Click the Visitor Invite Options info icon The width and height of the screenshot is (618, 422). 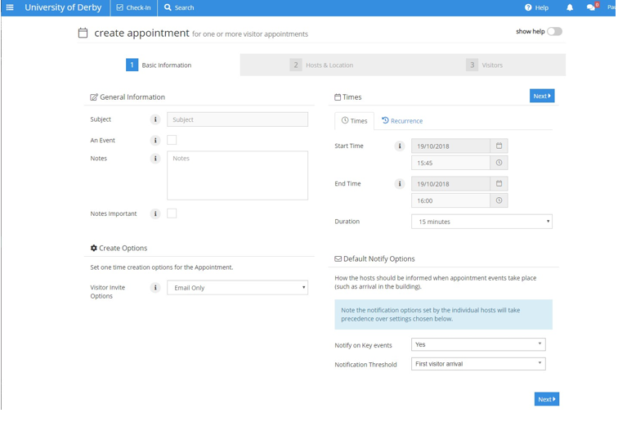155,288
